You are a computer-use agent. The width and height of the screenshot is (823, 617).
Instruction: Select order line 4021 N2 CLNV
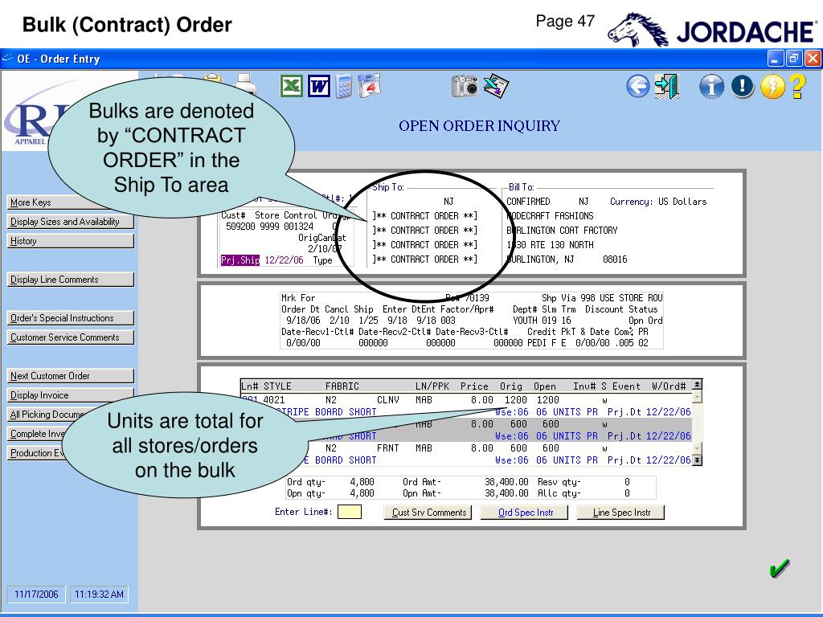tap(466, 406)
